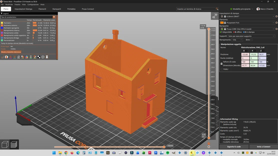The image size is (278, 156).
Task: Open Marco Chiarello account menu
Action: tap(266, 9)
